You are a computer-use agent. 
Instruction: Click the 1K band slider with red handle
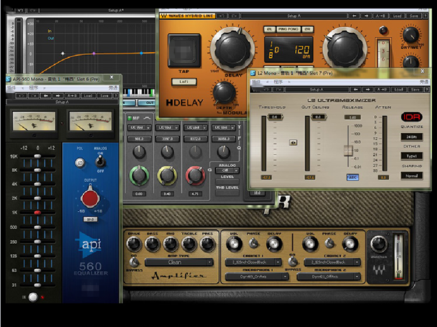37,212
